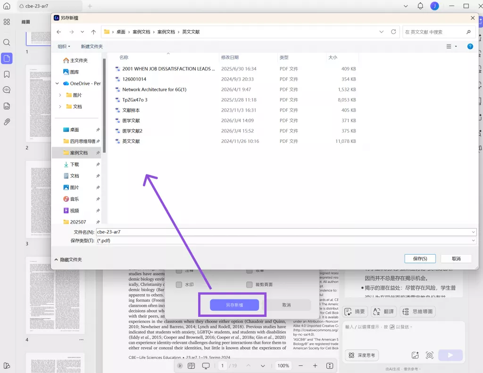Collapse folders with 隐藏文件夹
The height and width of the screenshot is (373, 483).
[x=68, y=260]
